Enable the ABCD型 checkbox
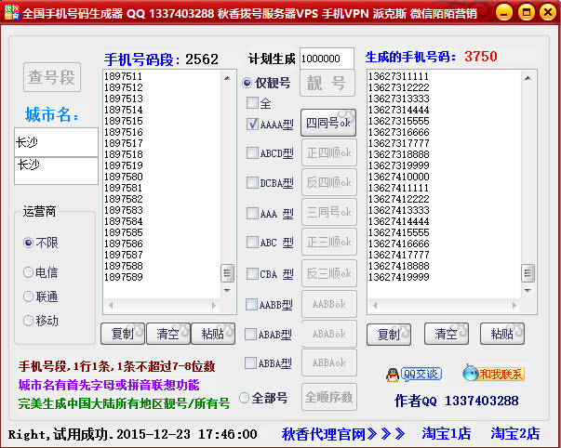This screenshot has height=448, width=561. [x=252, y=153]
